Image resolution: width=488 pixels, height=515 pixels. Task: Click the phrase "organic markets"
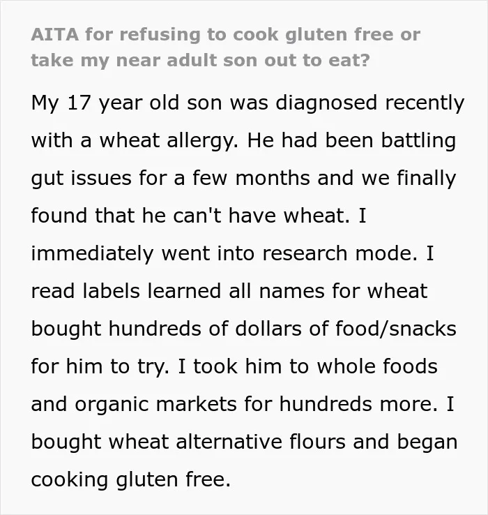pyautogui.click(x=155, y=404)
